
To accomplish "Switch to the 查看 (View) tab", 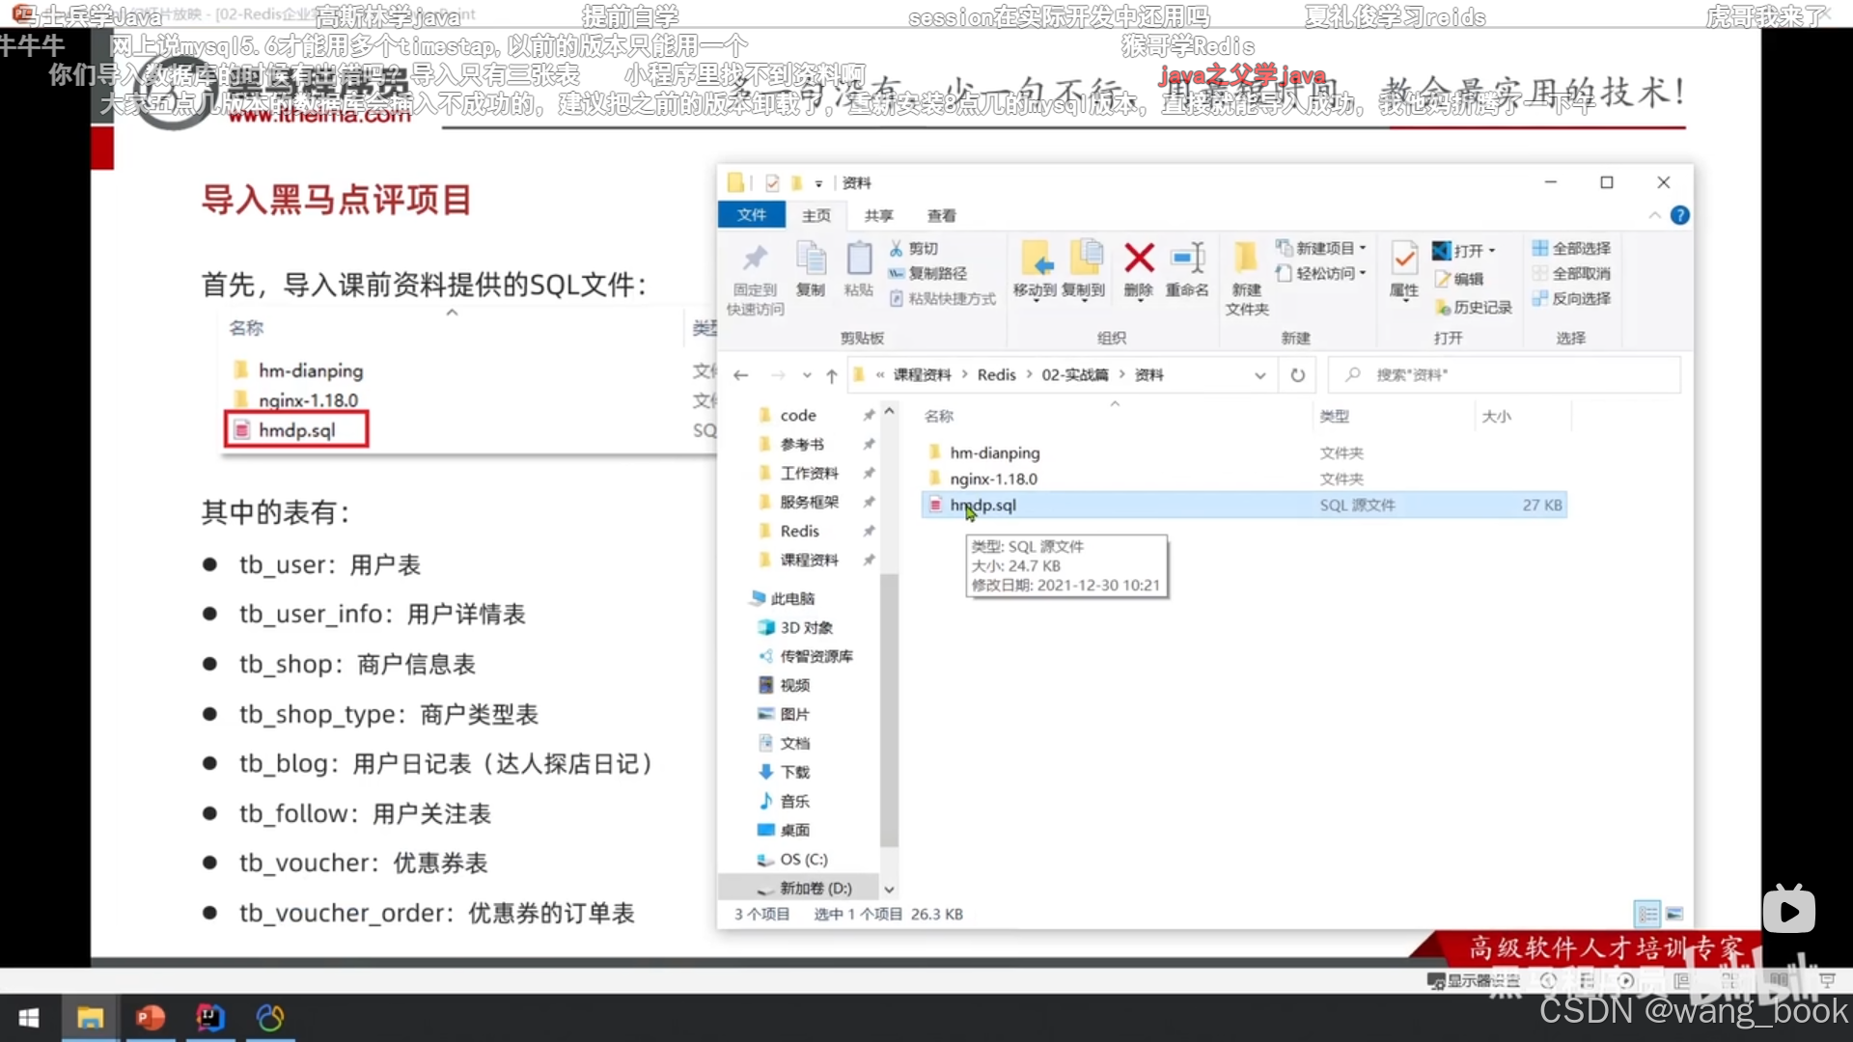I will [941, 215].
